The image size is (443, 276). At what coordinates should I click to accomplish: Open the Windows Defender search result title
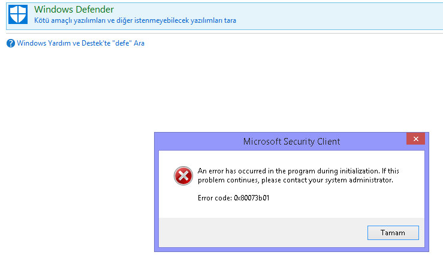tap(74, 10)
